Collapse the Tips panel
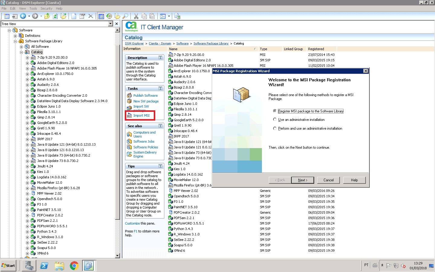 click(x=160, y=166)
